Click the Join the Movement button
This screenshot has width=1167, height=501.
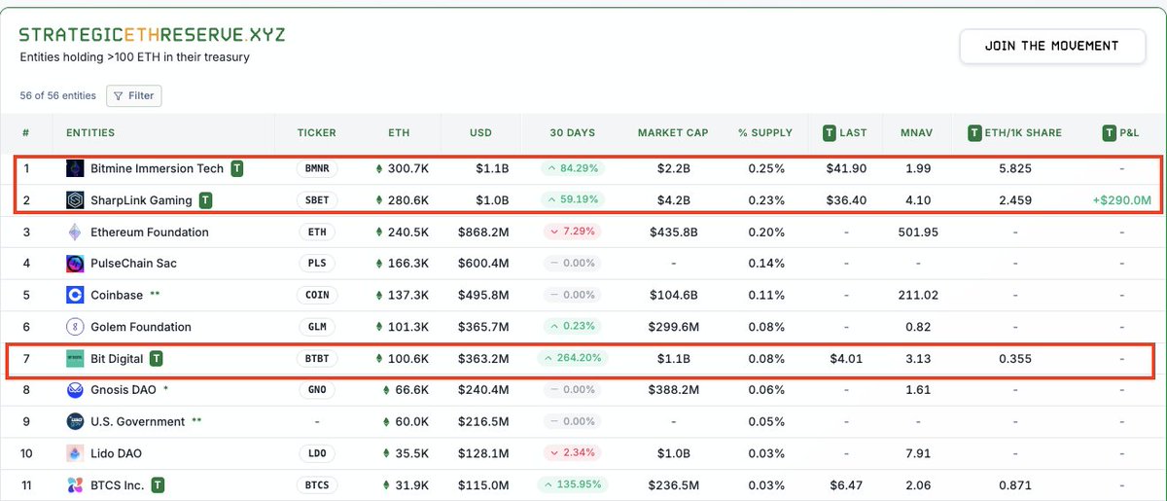tap(1051, 46)
